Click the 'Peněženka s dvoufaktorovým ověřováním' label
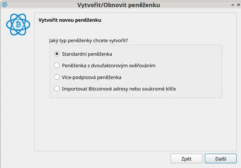The image size is (241, 168). (x=109, y=65)
